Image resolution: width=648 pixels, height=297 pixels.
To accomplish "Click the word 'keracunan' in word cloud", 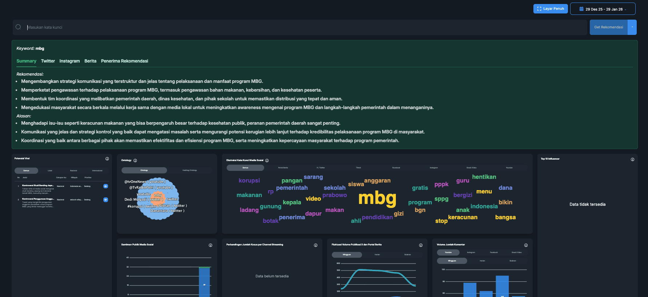I will 462,217.
